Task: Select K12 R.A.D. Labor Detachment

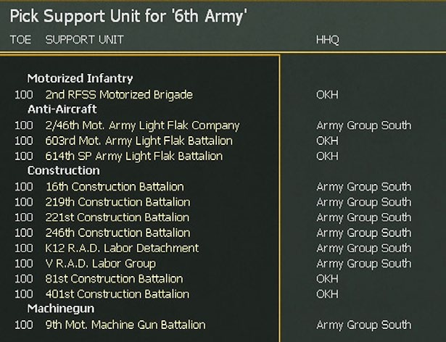Action: coord(122,248)
